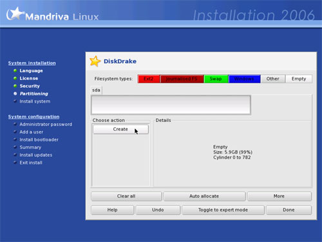Switch to the sda disk tab

[96, 90]
